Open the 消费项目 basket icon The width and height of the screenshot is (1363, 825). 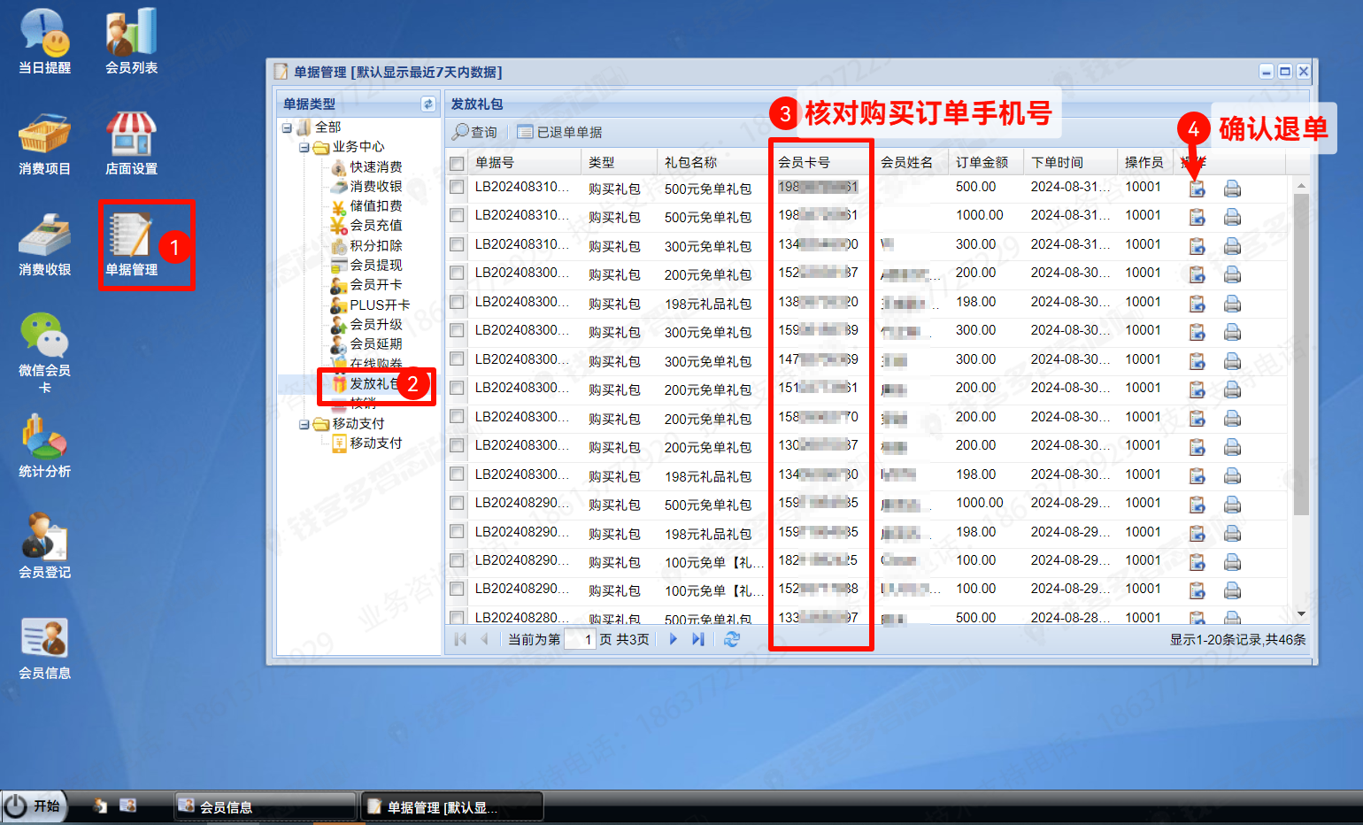[45, 143]
